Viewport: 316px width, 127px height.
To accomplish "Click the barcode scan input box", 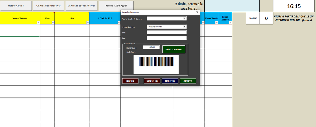I will click(x=232, y=6).
